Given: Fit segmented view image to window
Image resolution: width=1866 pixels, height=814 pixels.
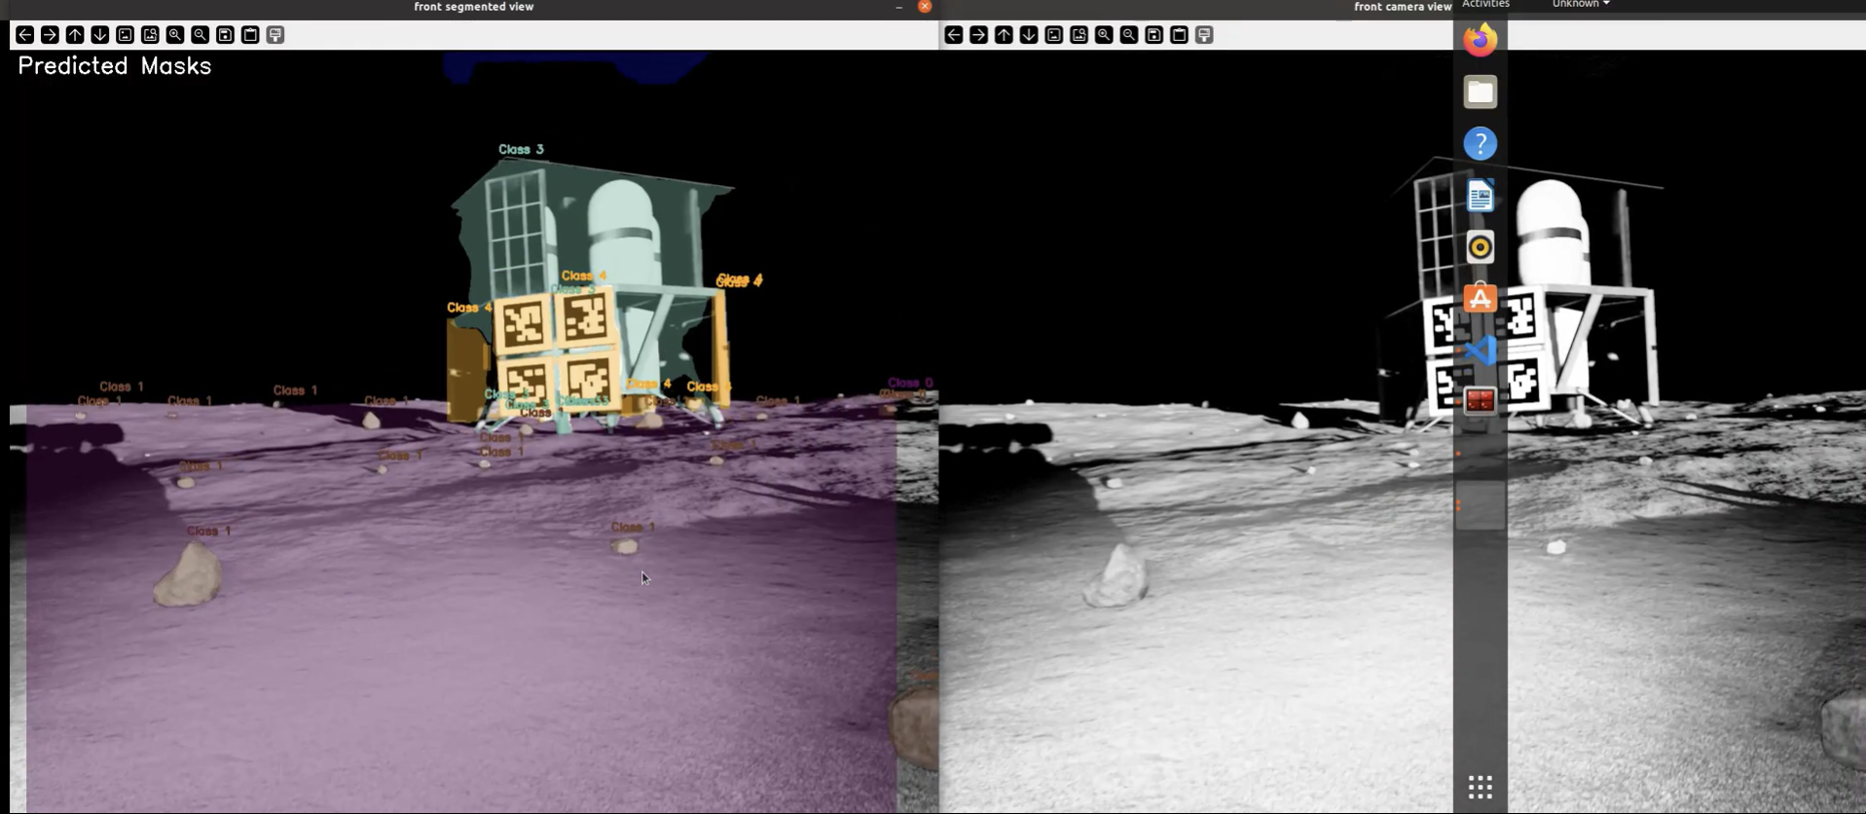Looking at the screenshot, I should (150, 35).
